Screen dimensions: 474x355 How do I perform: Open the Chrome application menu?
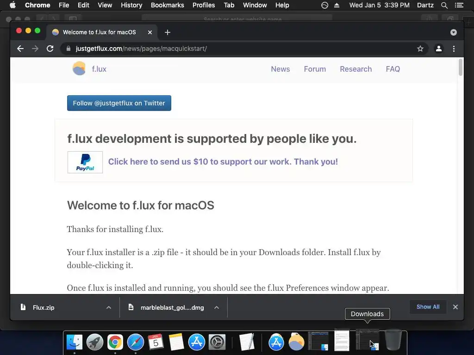[x=37, y=5]
